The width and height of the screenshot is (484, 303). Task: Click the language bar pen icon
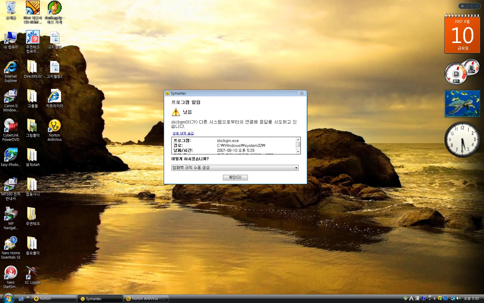[x=406, y=298]
